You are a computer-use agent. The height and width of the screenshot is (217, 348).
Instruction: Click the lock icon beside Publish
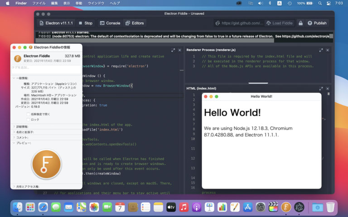[x=300, y=23]
